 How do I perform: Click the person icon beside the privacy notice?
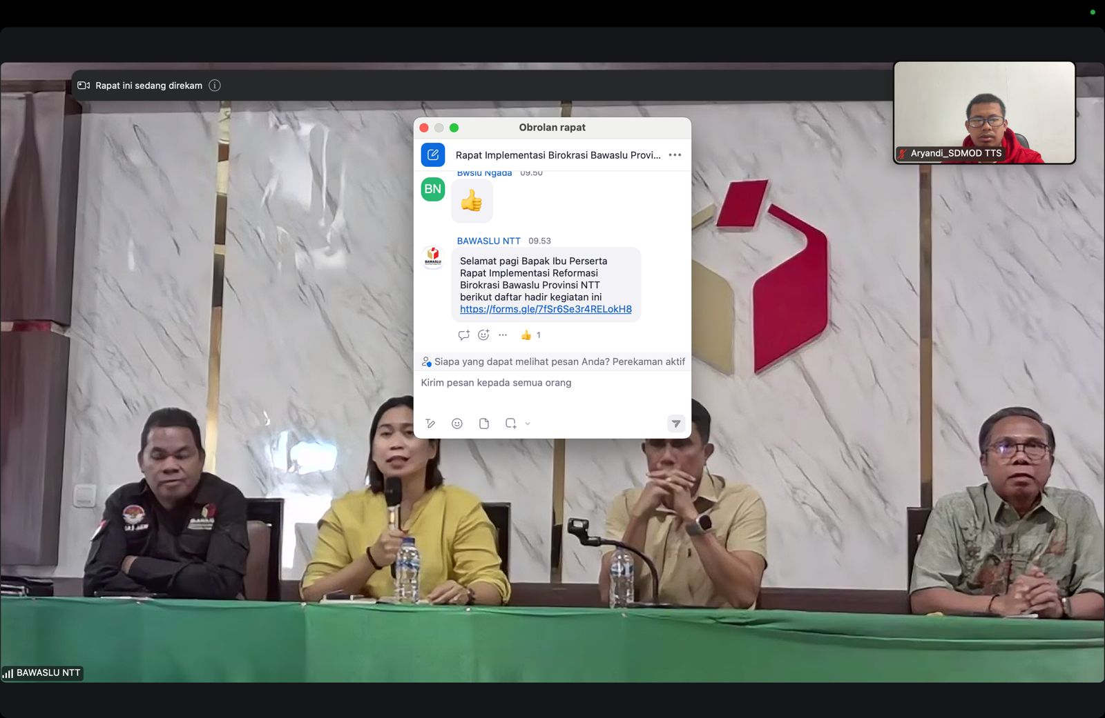(x=426, y=361)
